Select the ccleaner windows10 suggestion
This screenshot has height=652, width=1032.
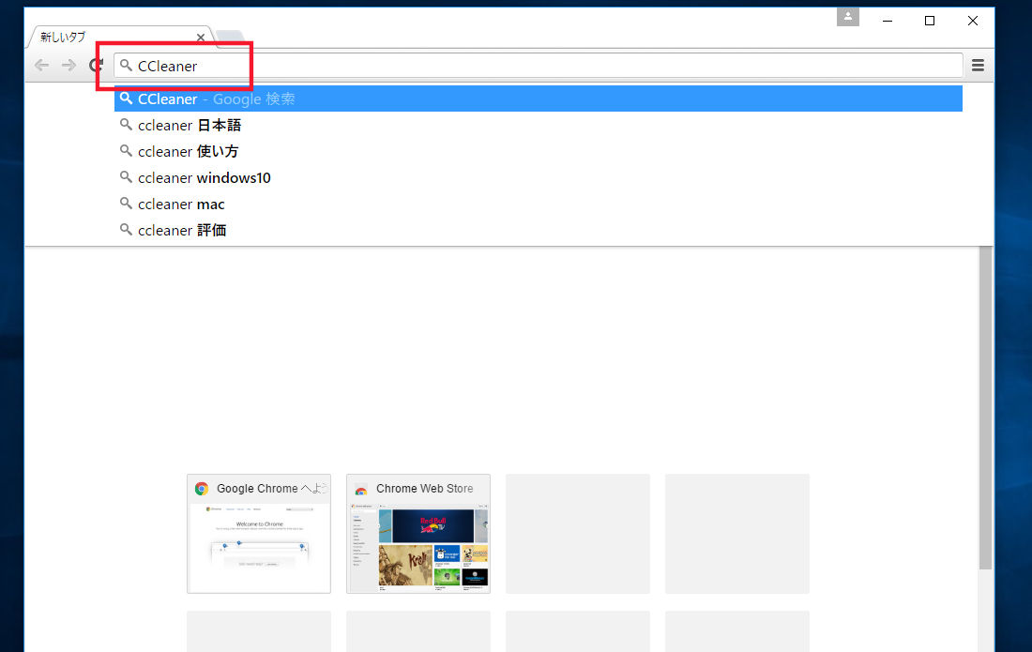pos(539,177)
